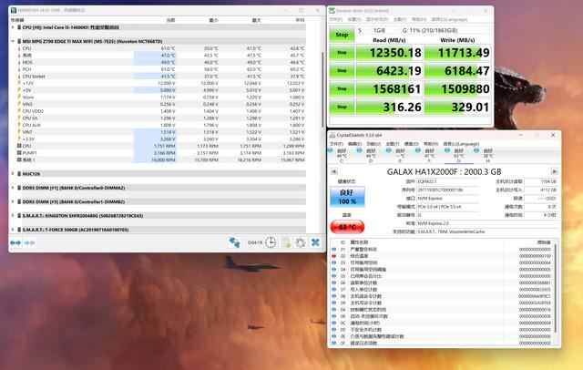The width and height of the screenshot is (583, 370).
Task: Select drive C status icon in CrystalDiskInfo
Action: click(x=330, y=150)
